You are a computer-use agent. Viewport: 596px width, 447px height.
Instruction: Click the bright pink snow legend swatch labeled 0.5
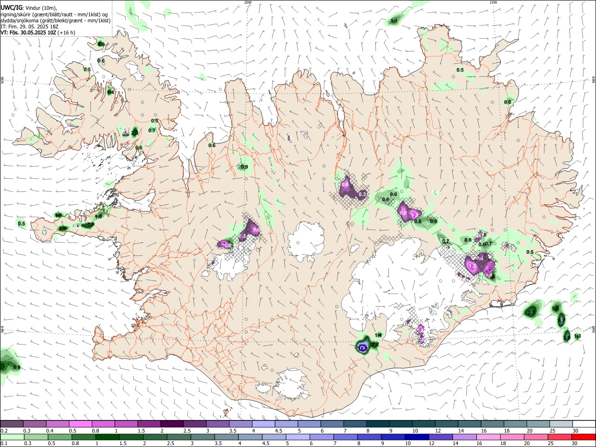coord(80,424)
